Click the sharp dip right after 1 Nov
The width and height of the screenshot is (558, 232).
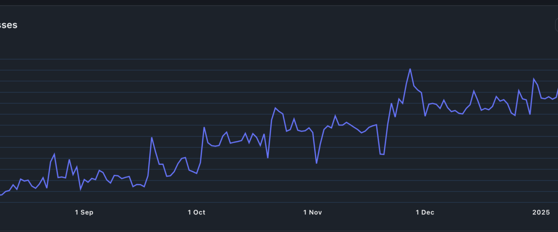tap(317, 163)
